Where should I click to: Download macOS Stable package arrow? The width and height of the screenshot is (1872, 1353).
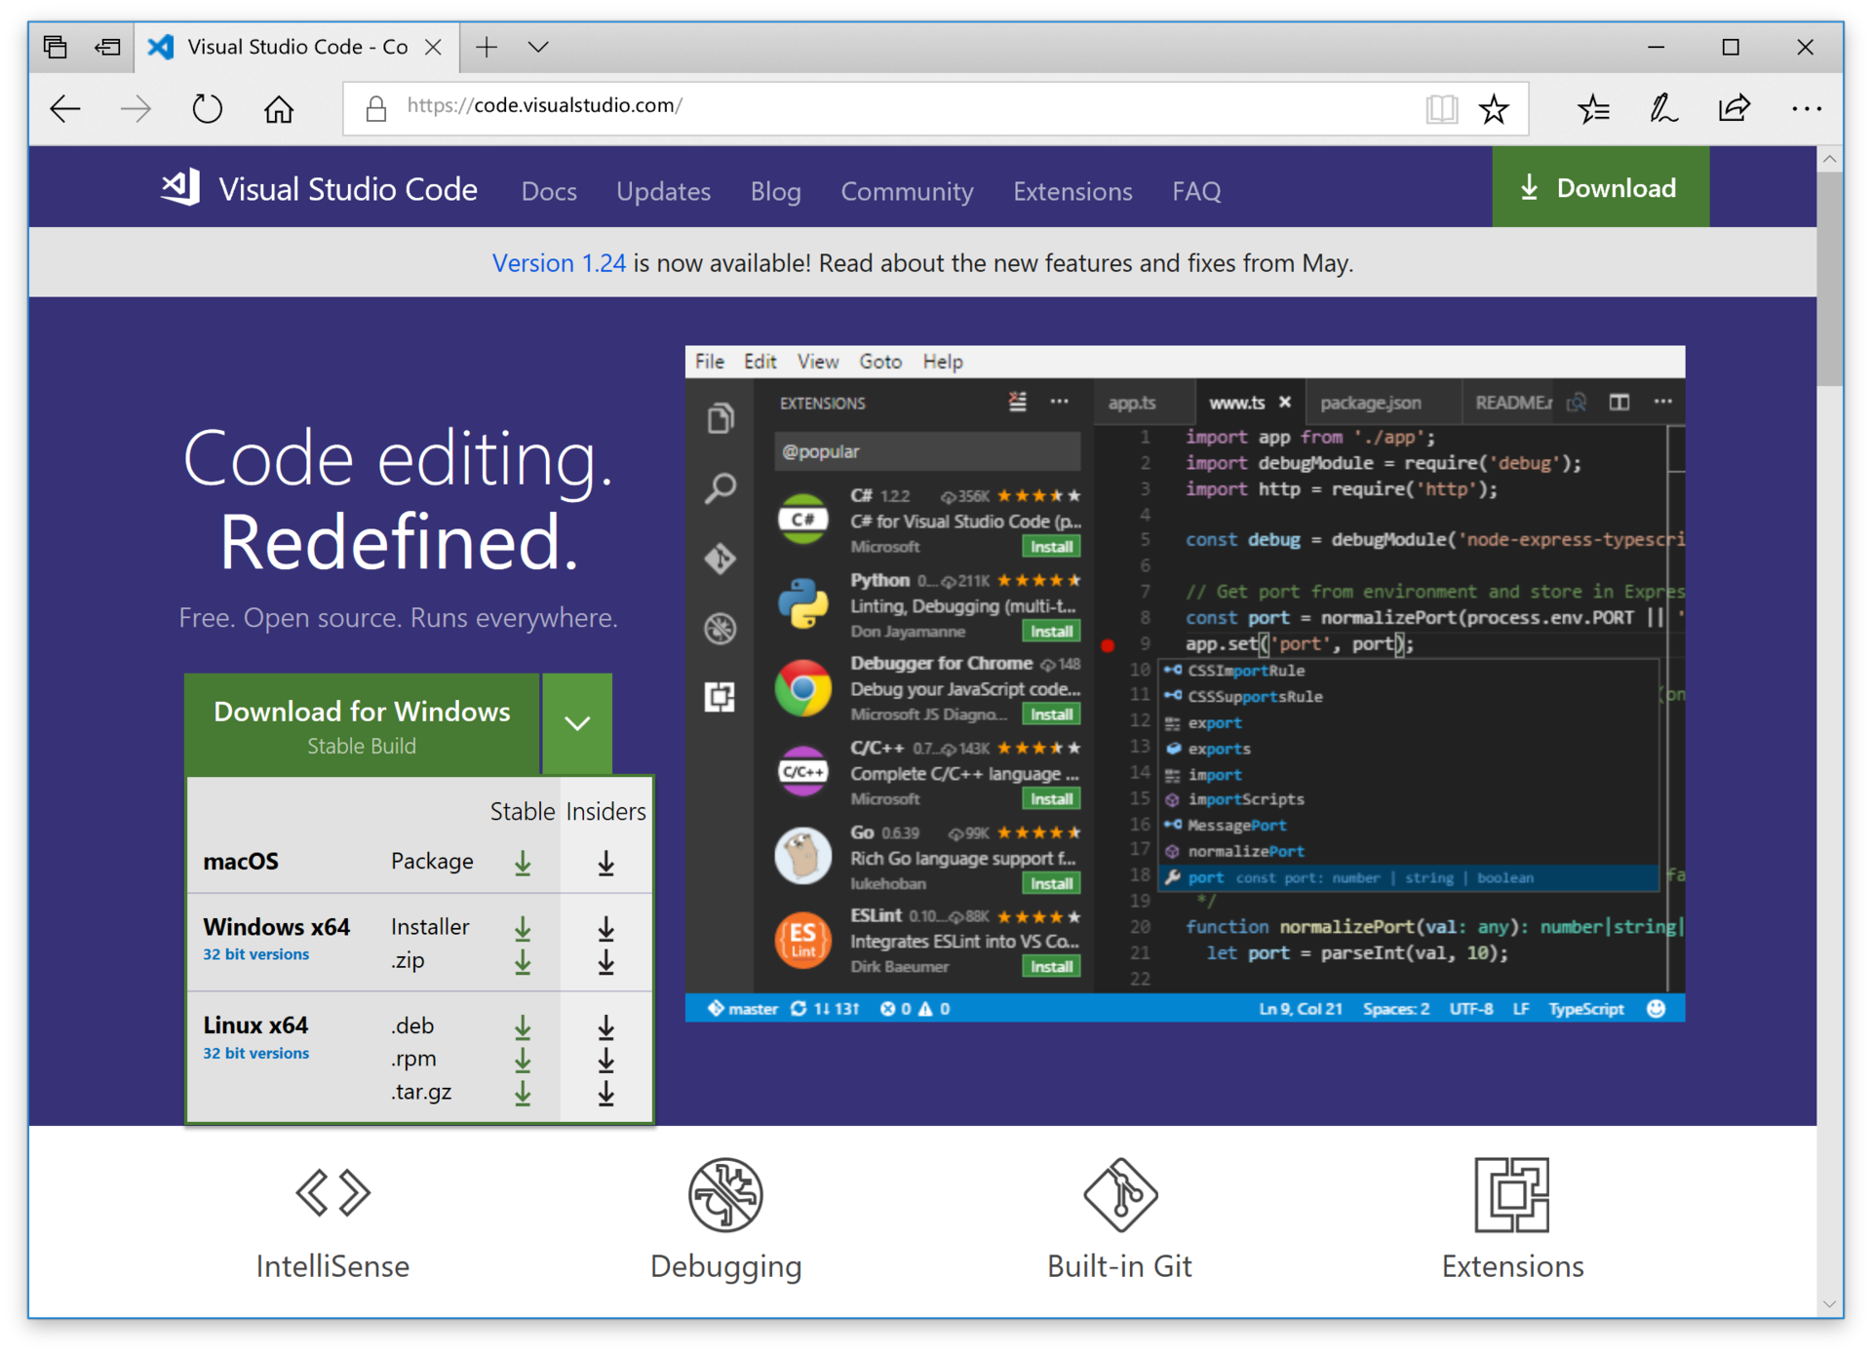[x=523, y=863]
